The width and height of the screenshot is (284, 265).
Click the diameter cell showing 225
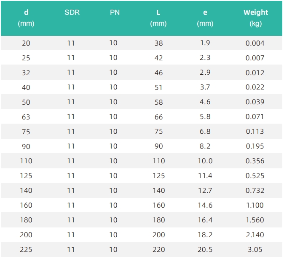(x=26, y=249)
